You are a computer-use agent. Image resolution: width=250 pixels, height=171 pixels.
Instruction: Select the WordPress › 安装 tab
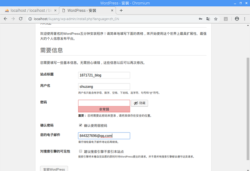pos(88,11)
